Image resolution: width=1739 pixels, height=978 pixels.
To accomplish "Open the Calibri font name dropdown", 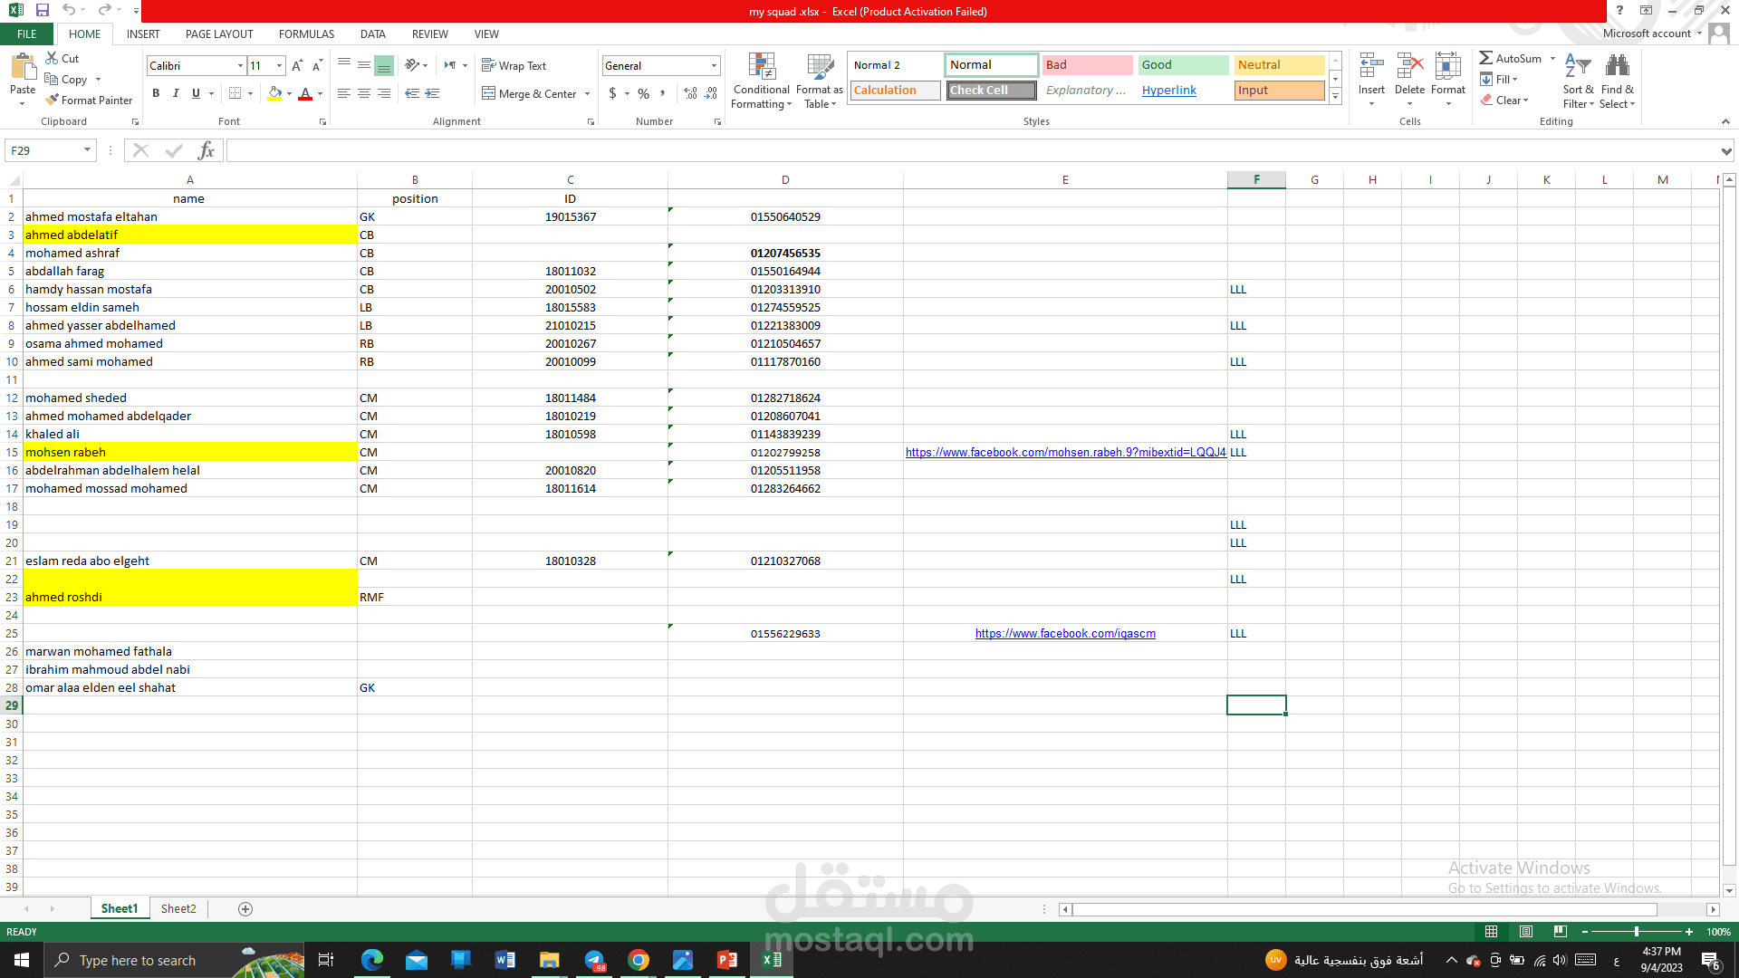I will [x=240, y=66].
